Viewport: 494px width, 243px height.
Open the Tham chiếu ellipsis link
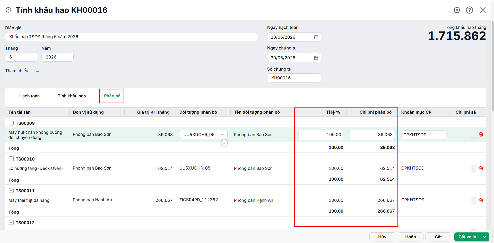(x=37, y=71)
